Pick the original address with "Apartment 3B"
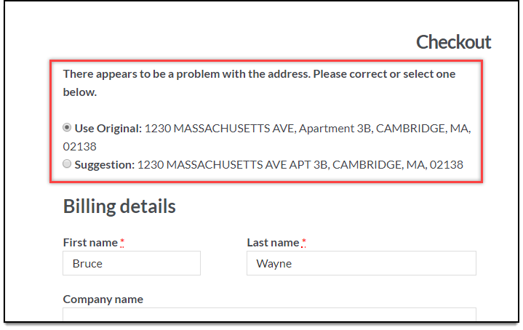 click(267, 137)
